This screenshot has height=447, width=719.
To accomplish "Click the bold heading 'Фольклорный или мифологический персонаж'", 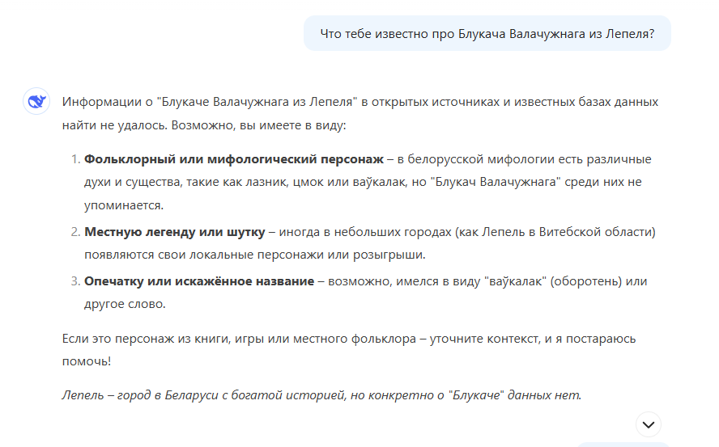I will pyautogui.click(x=233, y=159).
